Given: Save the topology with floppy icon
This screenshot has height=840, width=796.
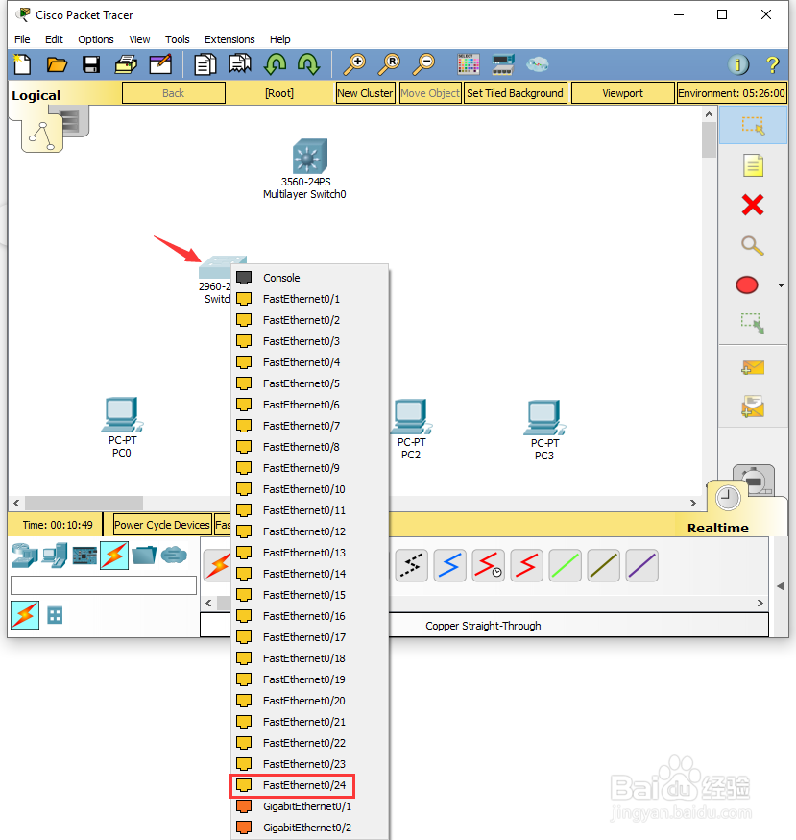Looking at the screenshot, I should pos(91,64).
